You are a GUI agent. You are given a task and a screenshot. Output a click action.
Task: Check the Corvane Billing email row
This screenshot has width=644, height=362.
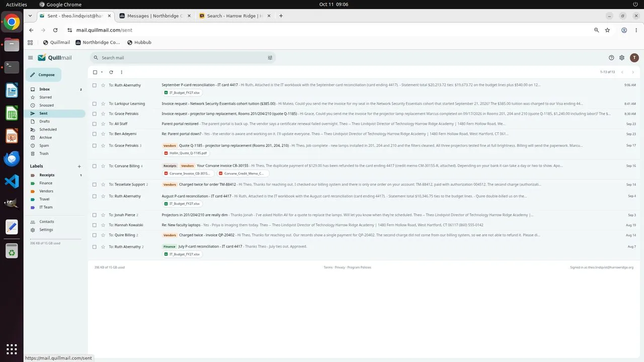94,166
